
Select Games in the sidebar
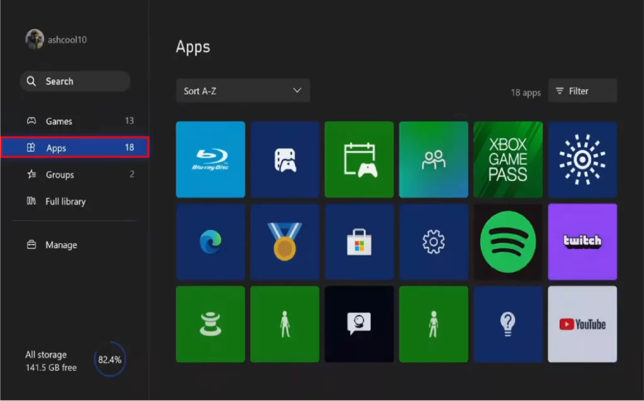(75, 121)
